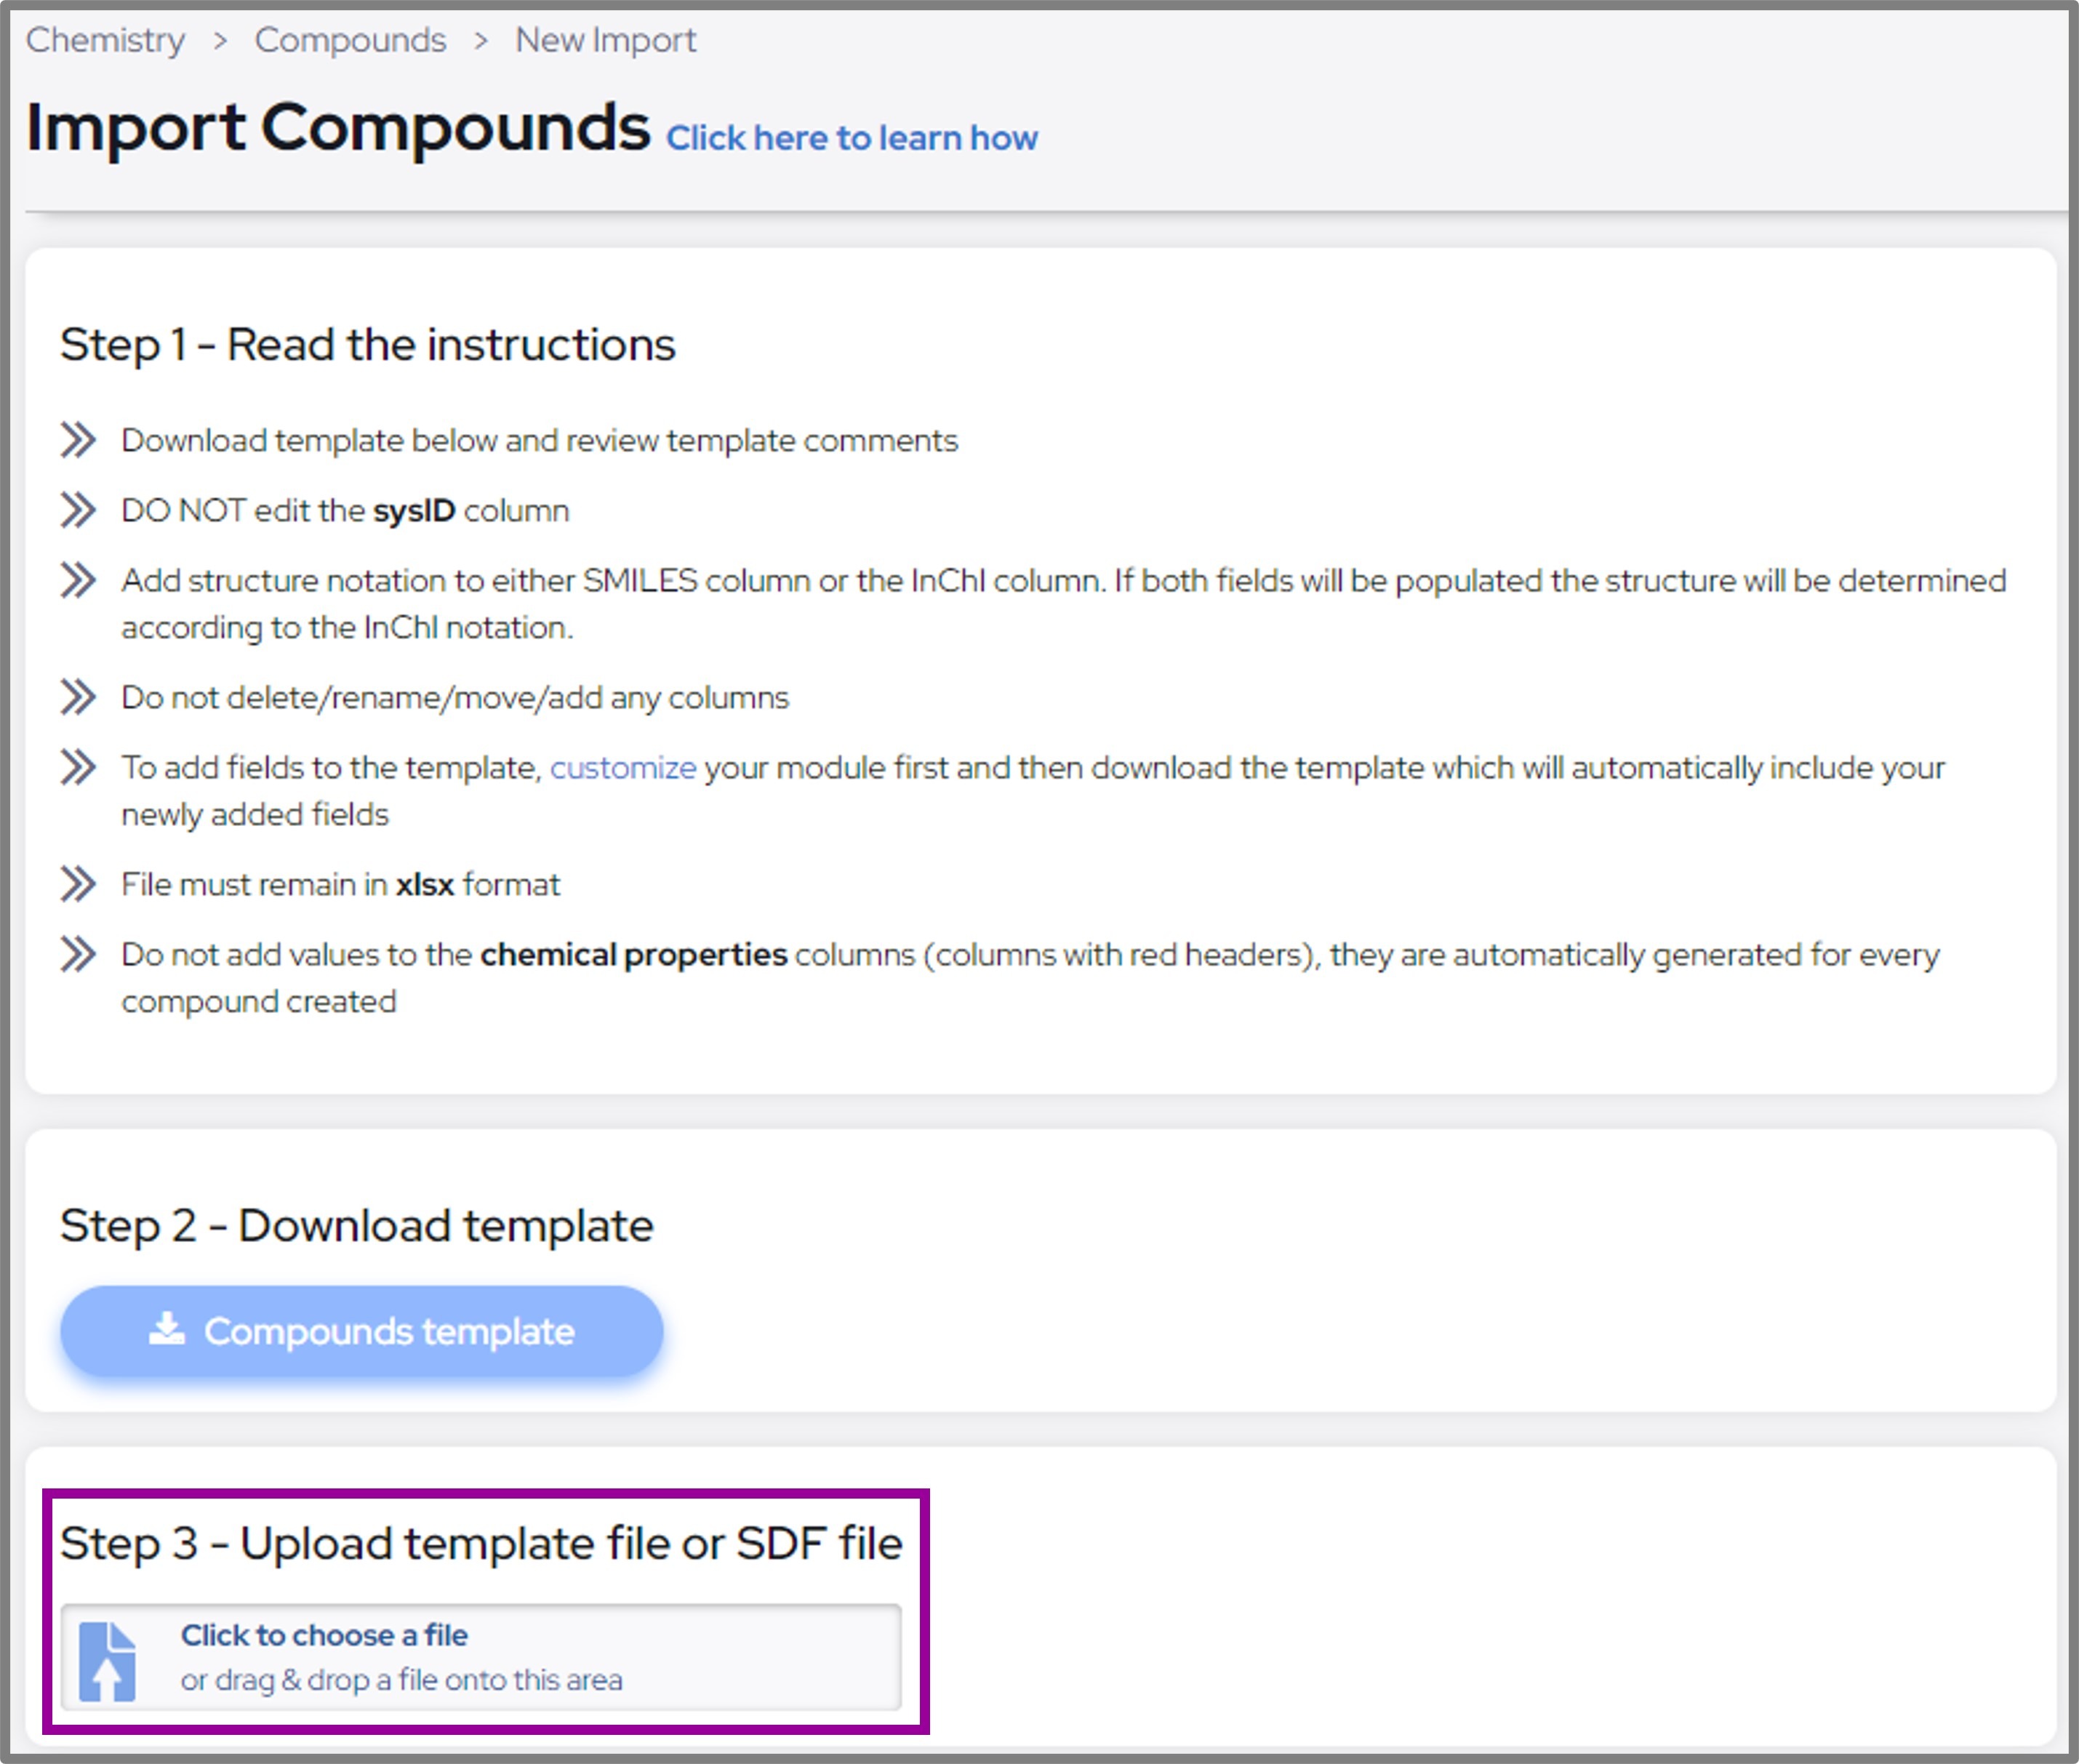Click chevron bullet beside customize fields instruction
Viewport: 2079px width, 1764px height.
pyautogui.click(x=78, y=767)
